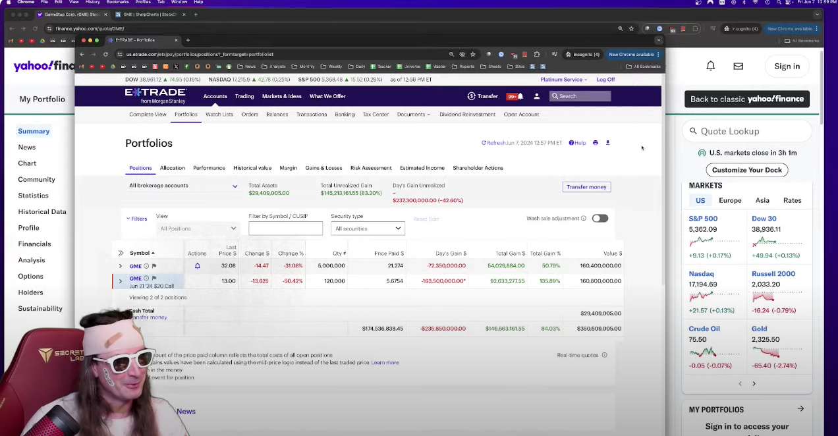This screenshot has width=838, height=436.
Task: Click the My Portfolios arrow on Yahoo Finance
Action: tap(800, 409)
